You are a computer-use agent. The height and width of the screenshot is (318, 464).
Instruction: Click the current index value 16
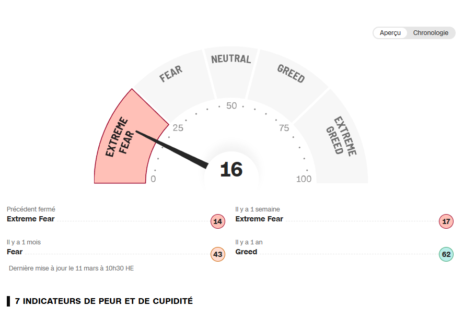231,170
